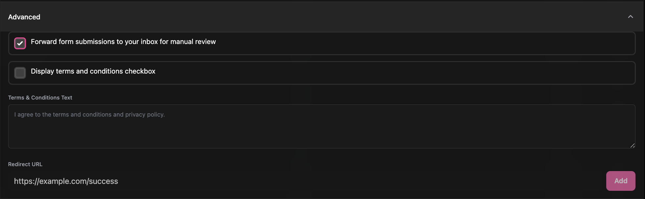645x199 pixels.
Task: Enable the display terms and conditions checkbox
Action: [x=20, y=73]
